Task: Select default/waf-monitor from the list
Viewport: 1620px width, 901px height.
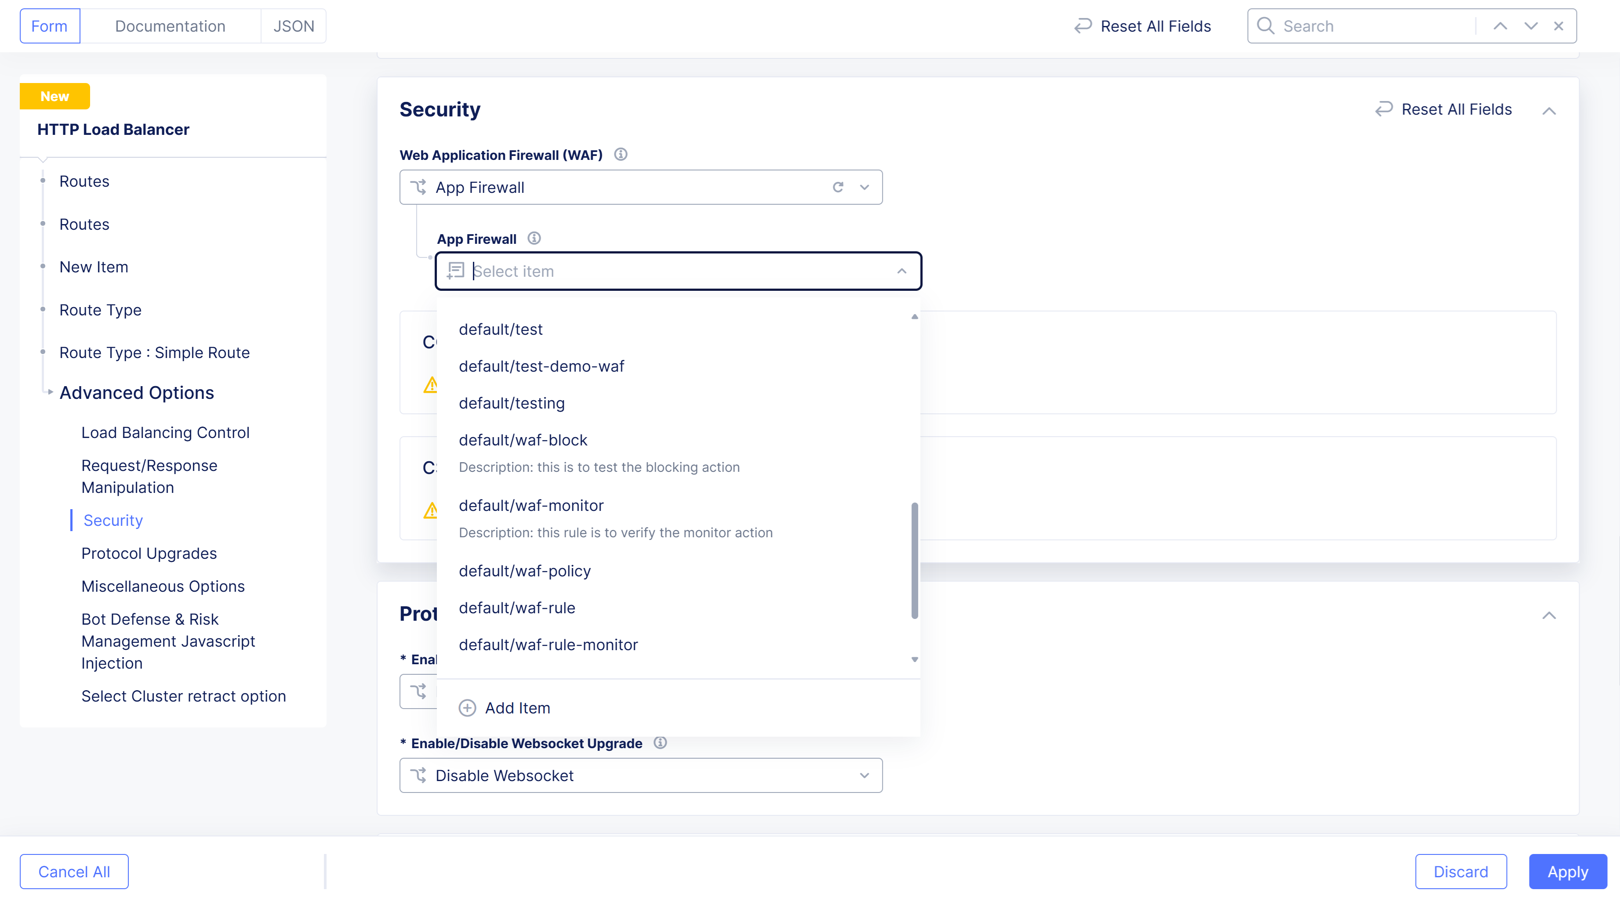Action: (531, 506)
